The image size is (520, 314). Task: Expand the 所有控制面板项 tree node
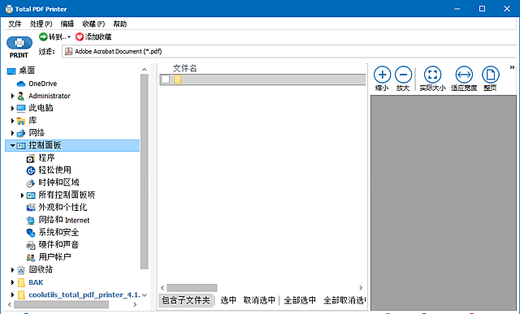tap(22, 196)
